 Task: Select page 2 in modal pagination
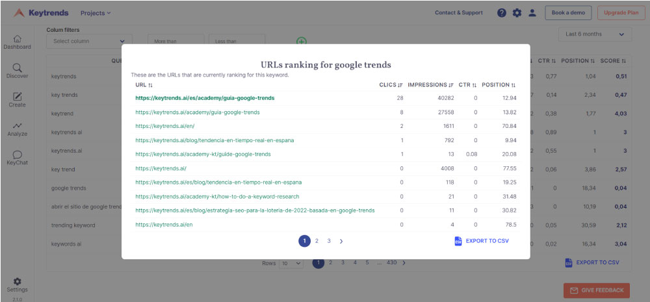pos(317,241)
